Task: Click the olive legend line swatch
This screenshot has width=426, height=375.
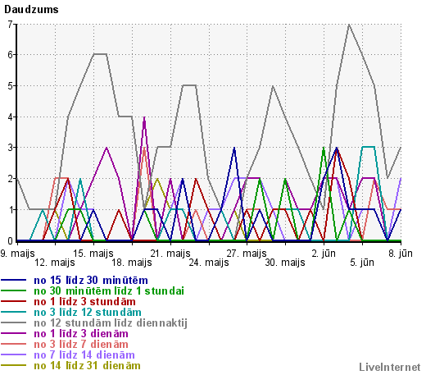Action: [x=14, y=365]
